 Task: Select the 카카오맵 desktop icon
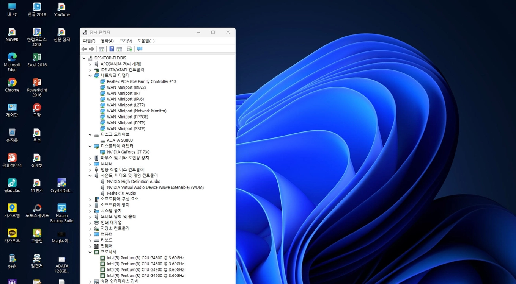12,211
